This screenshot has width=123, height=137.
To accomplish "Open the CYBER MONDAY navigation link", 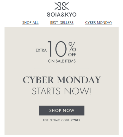I will point(99,23).
